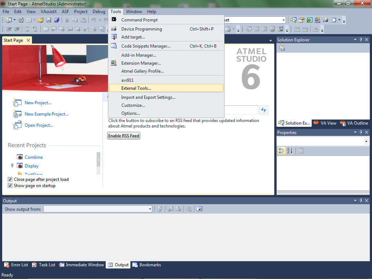Open the Immediate Window tab
The image size is (372, 279).
pos(81,265)
